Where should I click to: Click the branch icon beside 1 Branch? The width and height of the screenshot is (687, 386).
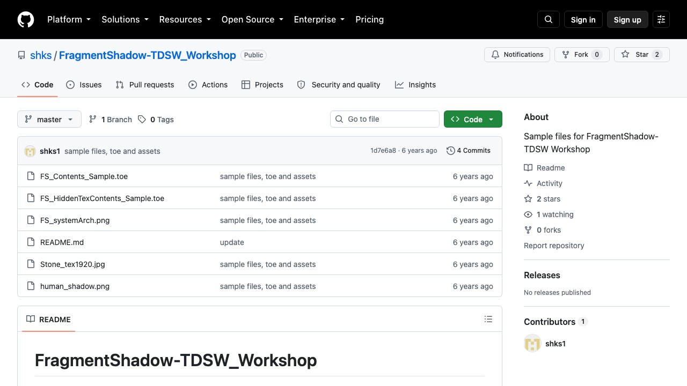93,120
